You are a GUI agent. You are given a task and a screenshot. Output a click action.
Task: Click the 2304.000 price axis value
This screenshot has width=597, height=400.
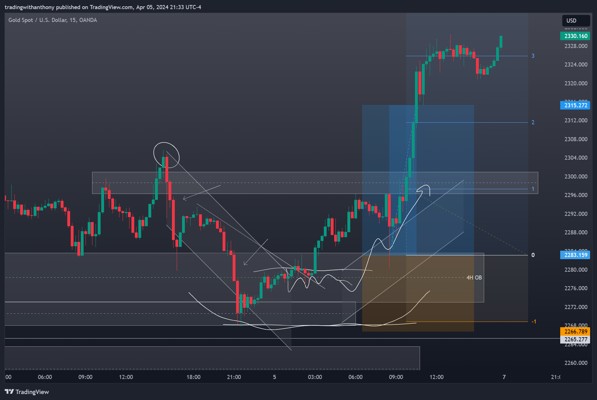coord(576,158)
